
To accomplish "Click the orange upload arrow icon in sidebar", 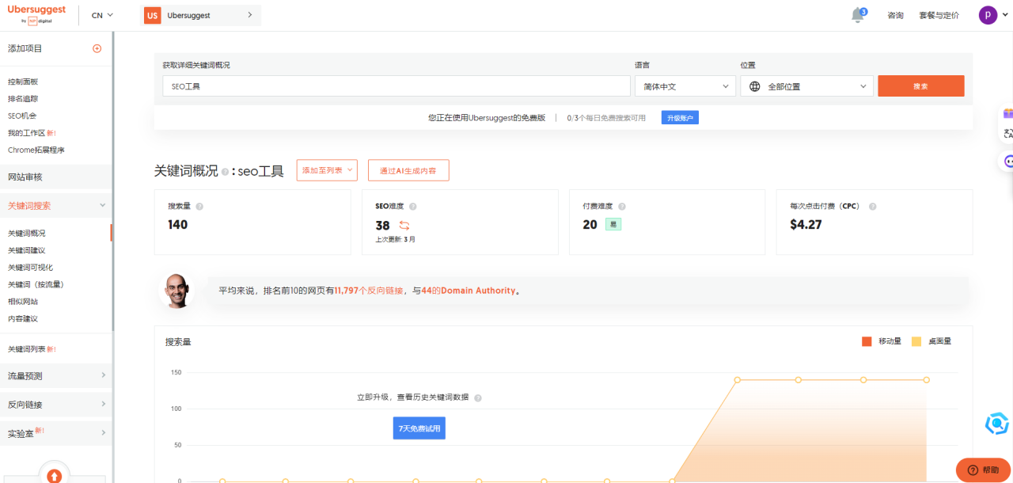I will point(54,475).
